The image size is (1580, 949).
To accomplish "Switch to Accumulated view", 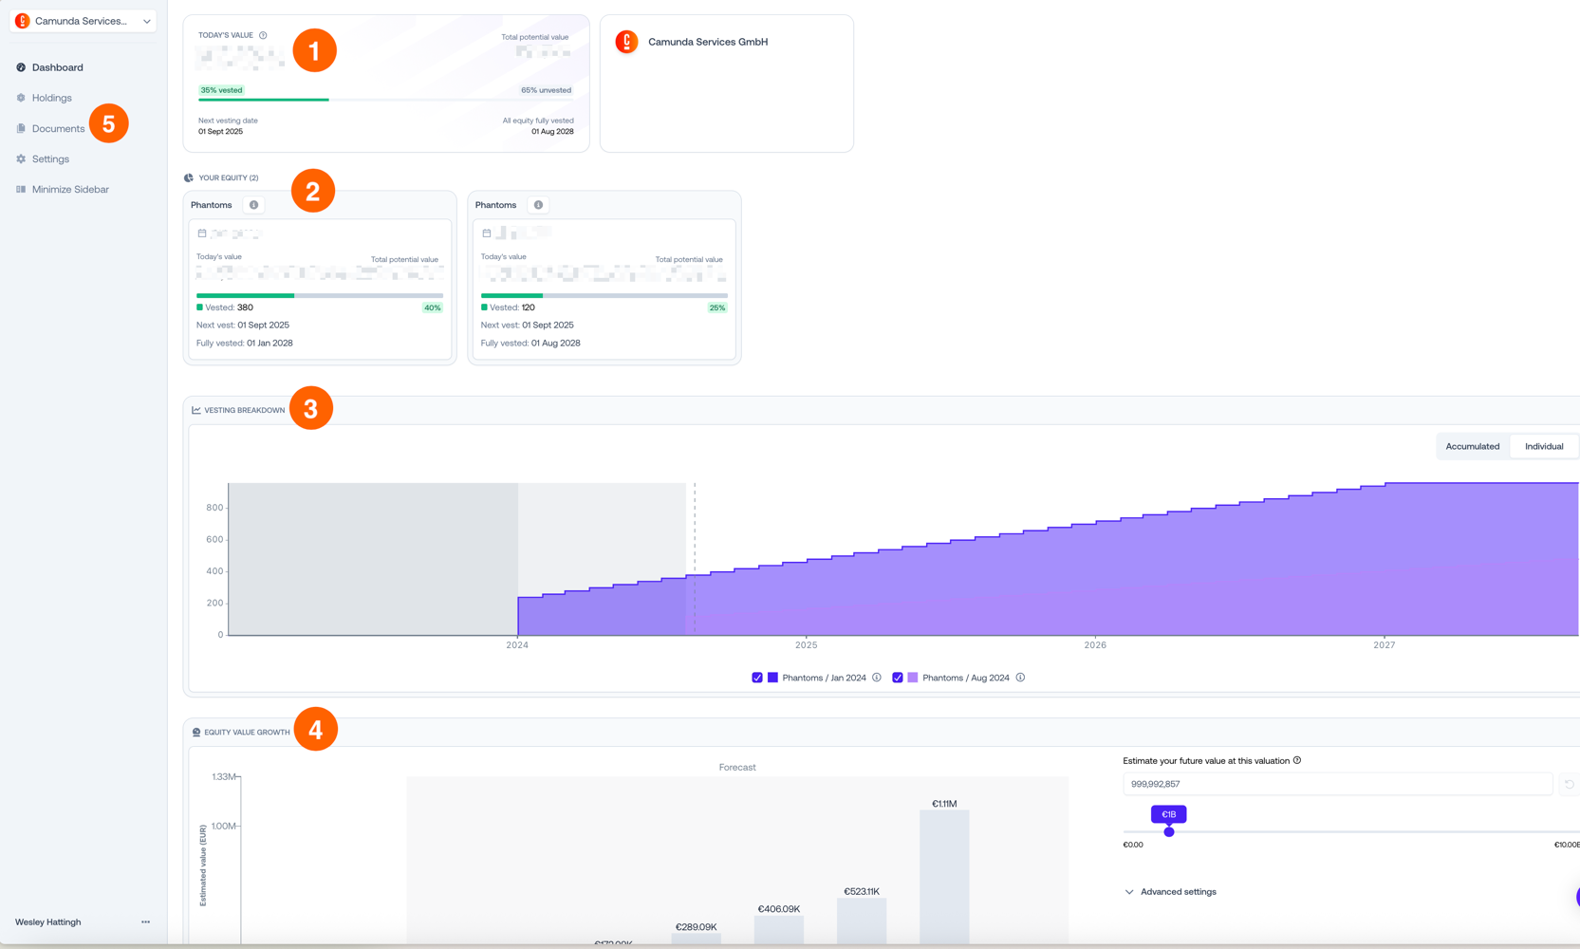I will (1473, 446).
